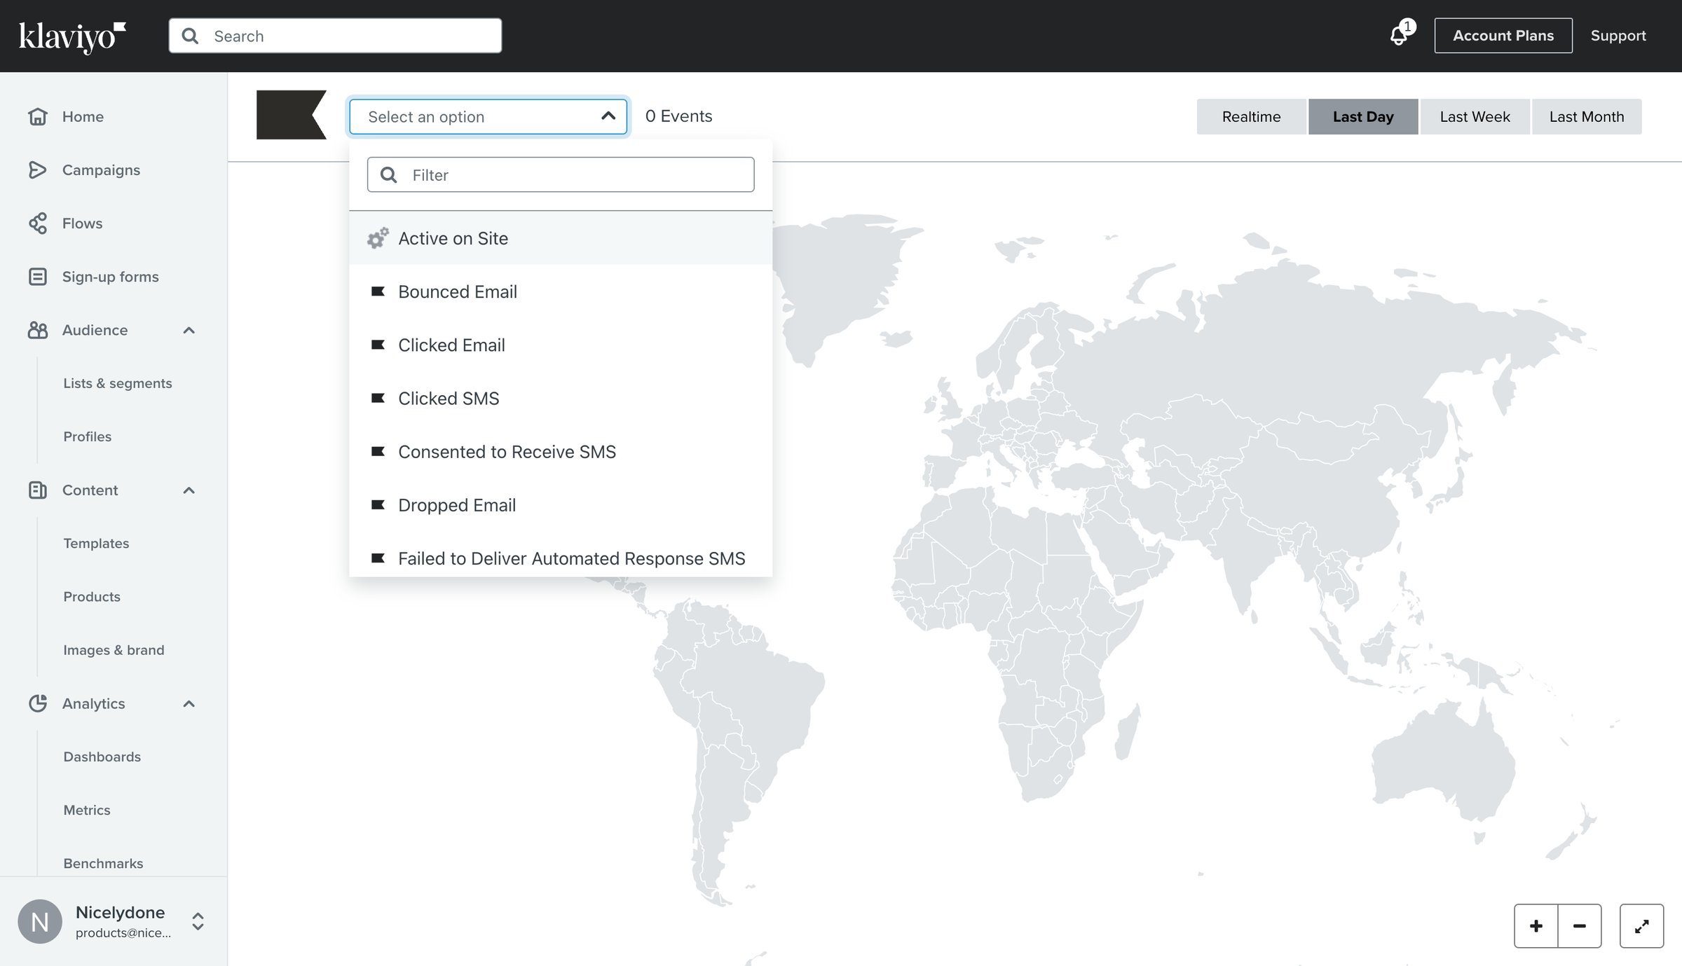This screenshot has width=1682, height=966.
Task: Click the Campaigns paper-plane icon
Action: pyautogui.click(x=38, y=170)
